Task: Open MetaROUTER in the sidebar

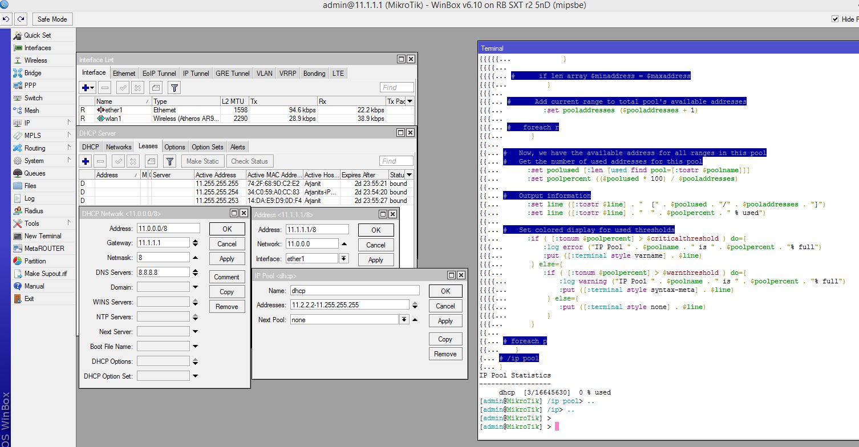Action: click(44, 249)
